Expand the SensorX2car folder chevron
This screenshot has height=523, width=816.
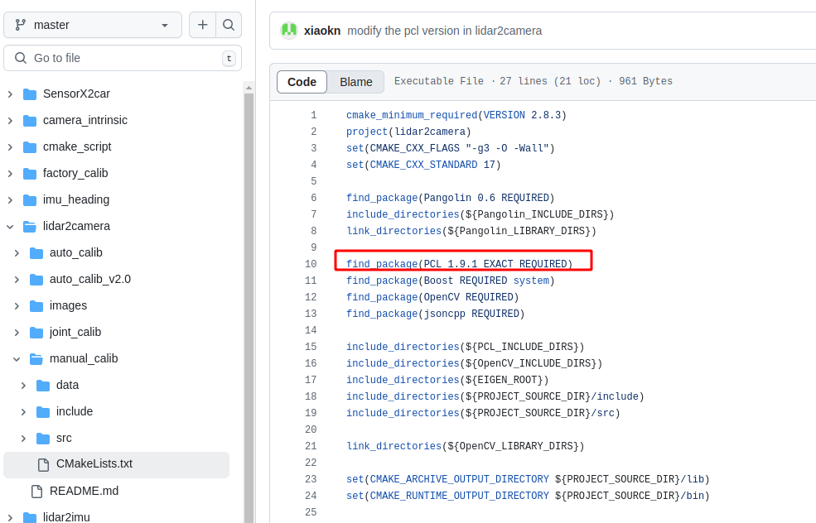coord(10,94)
